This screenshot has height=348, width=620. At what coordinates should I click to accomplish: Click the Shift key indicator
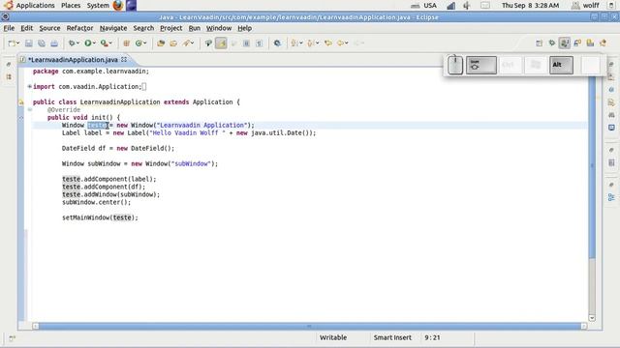(x=481, y=65)
